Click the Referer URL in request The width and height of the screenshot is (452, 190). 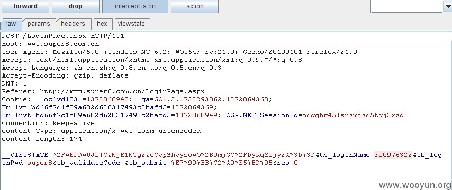(x=122, y=92)
